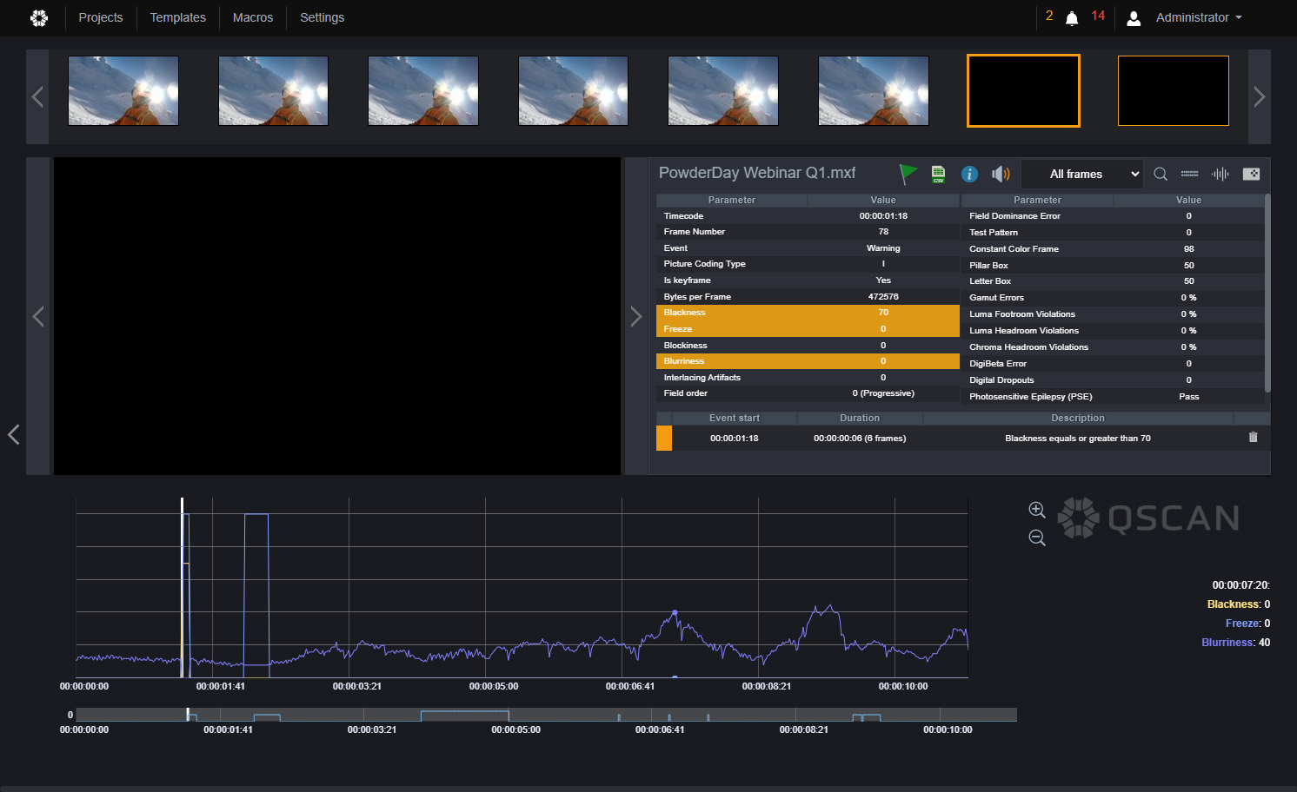Click the Photosensitive Epilepsy (PSE) row
The width and height of the screenshot is (1297, 792).
1114,397
